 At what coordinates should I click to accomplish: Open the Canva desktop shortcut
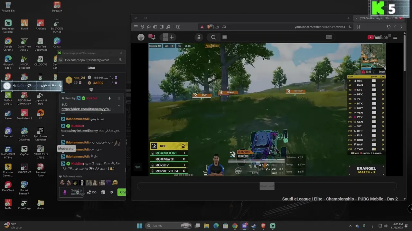pos(57,43)
